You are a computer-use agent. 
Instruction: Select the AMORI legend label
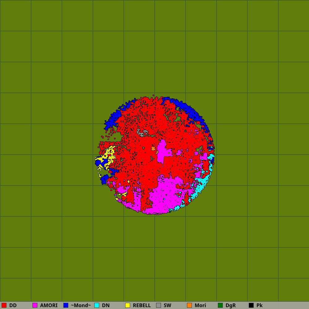(49, 305)
